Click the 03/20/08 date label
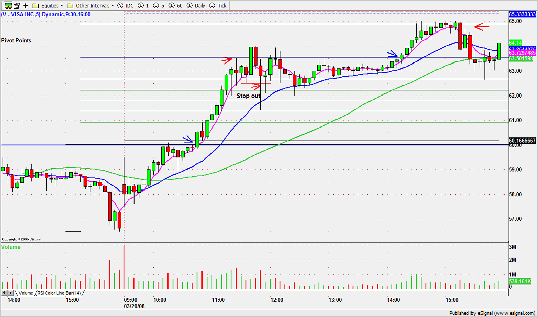The image size is (538, 317). [133, 306]
